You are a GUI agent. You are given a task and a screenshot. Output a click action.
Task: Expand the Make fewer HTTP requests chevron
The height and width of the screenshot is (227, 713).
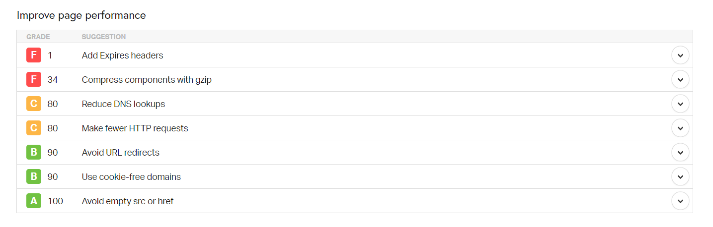680,128
